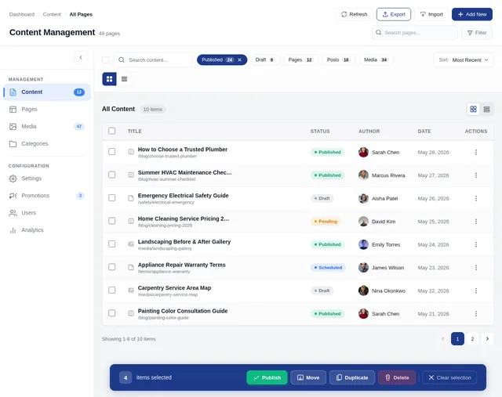Select table layout icon beside All Content
Screen dimensions: 502x397
(x=486, y=110)
